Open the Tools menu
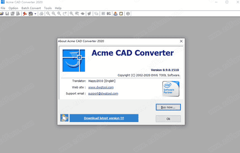 click(48, 8)
